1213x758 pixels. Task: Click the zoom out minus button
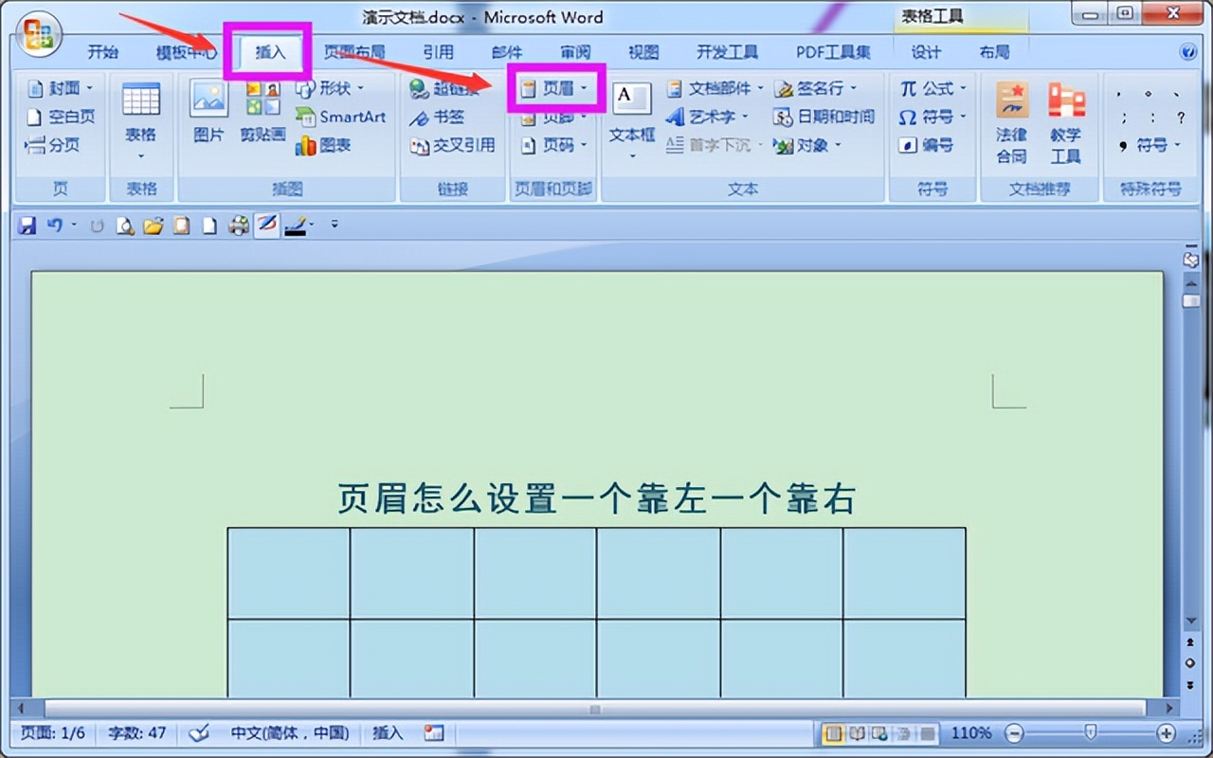click(x=1014, y=733)
